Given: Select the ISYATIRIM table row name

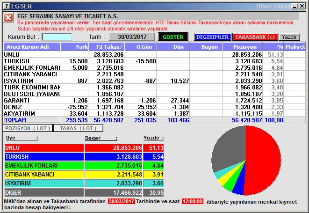Looking at the screenshot, I should tap(19, 81).
